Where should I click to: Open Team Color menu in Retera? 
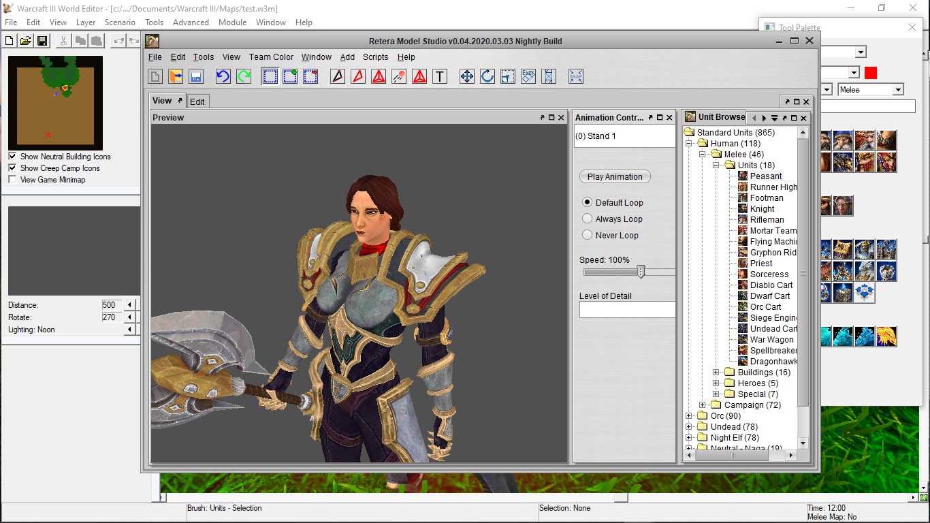pyautogui.click(x=271, y=57)
